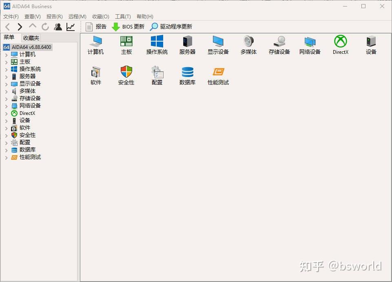
Task: Open the 数据库 database icon in main panel
Action: tap(188, 75)
